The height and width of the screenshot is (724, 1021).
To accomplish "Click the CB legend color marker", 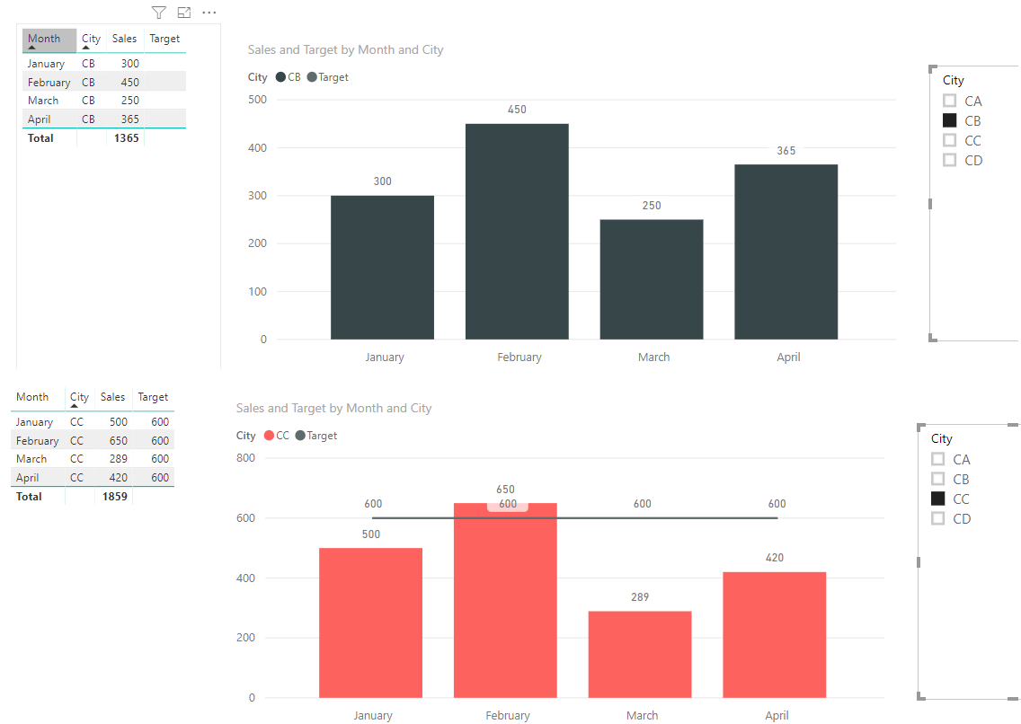I will pyautogui.click(x=280, y=76).
